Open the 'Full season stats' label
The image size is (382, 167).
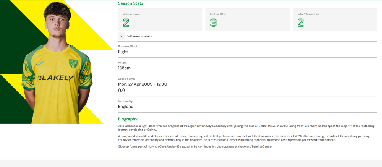(139, 36)
